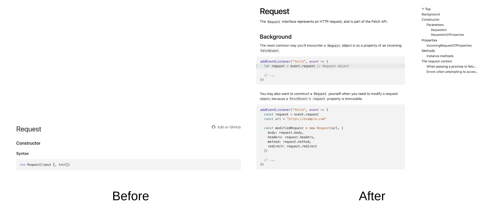This screenshot has height=206, width=502.
Task: Select Properties in the contents list
Action: point(429,40)
